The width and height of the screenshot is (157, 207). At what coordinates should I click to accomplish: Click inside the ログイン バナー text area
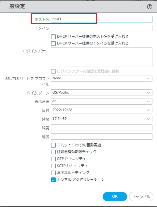click(x=102, y=57)
